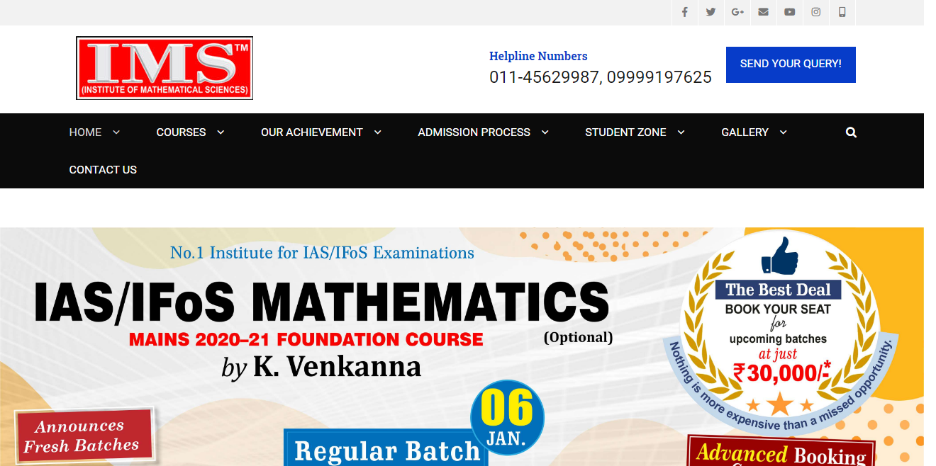Image resolution: width=936 pixels, height=466 pixels.
Task: Click the 06 JAN date badge
Action: coord(507,418)
